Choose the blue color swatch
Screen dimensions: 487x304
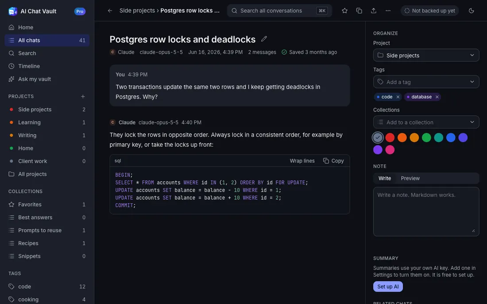point(451,137)
